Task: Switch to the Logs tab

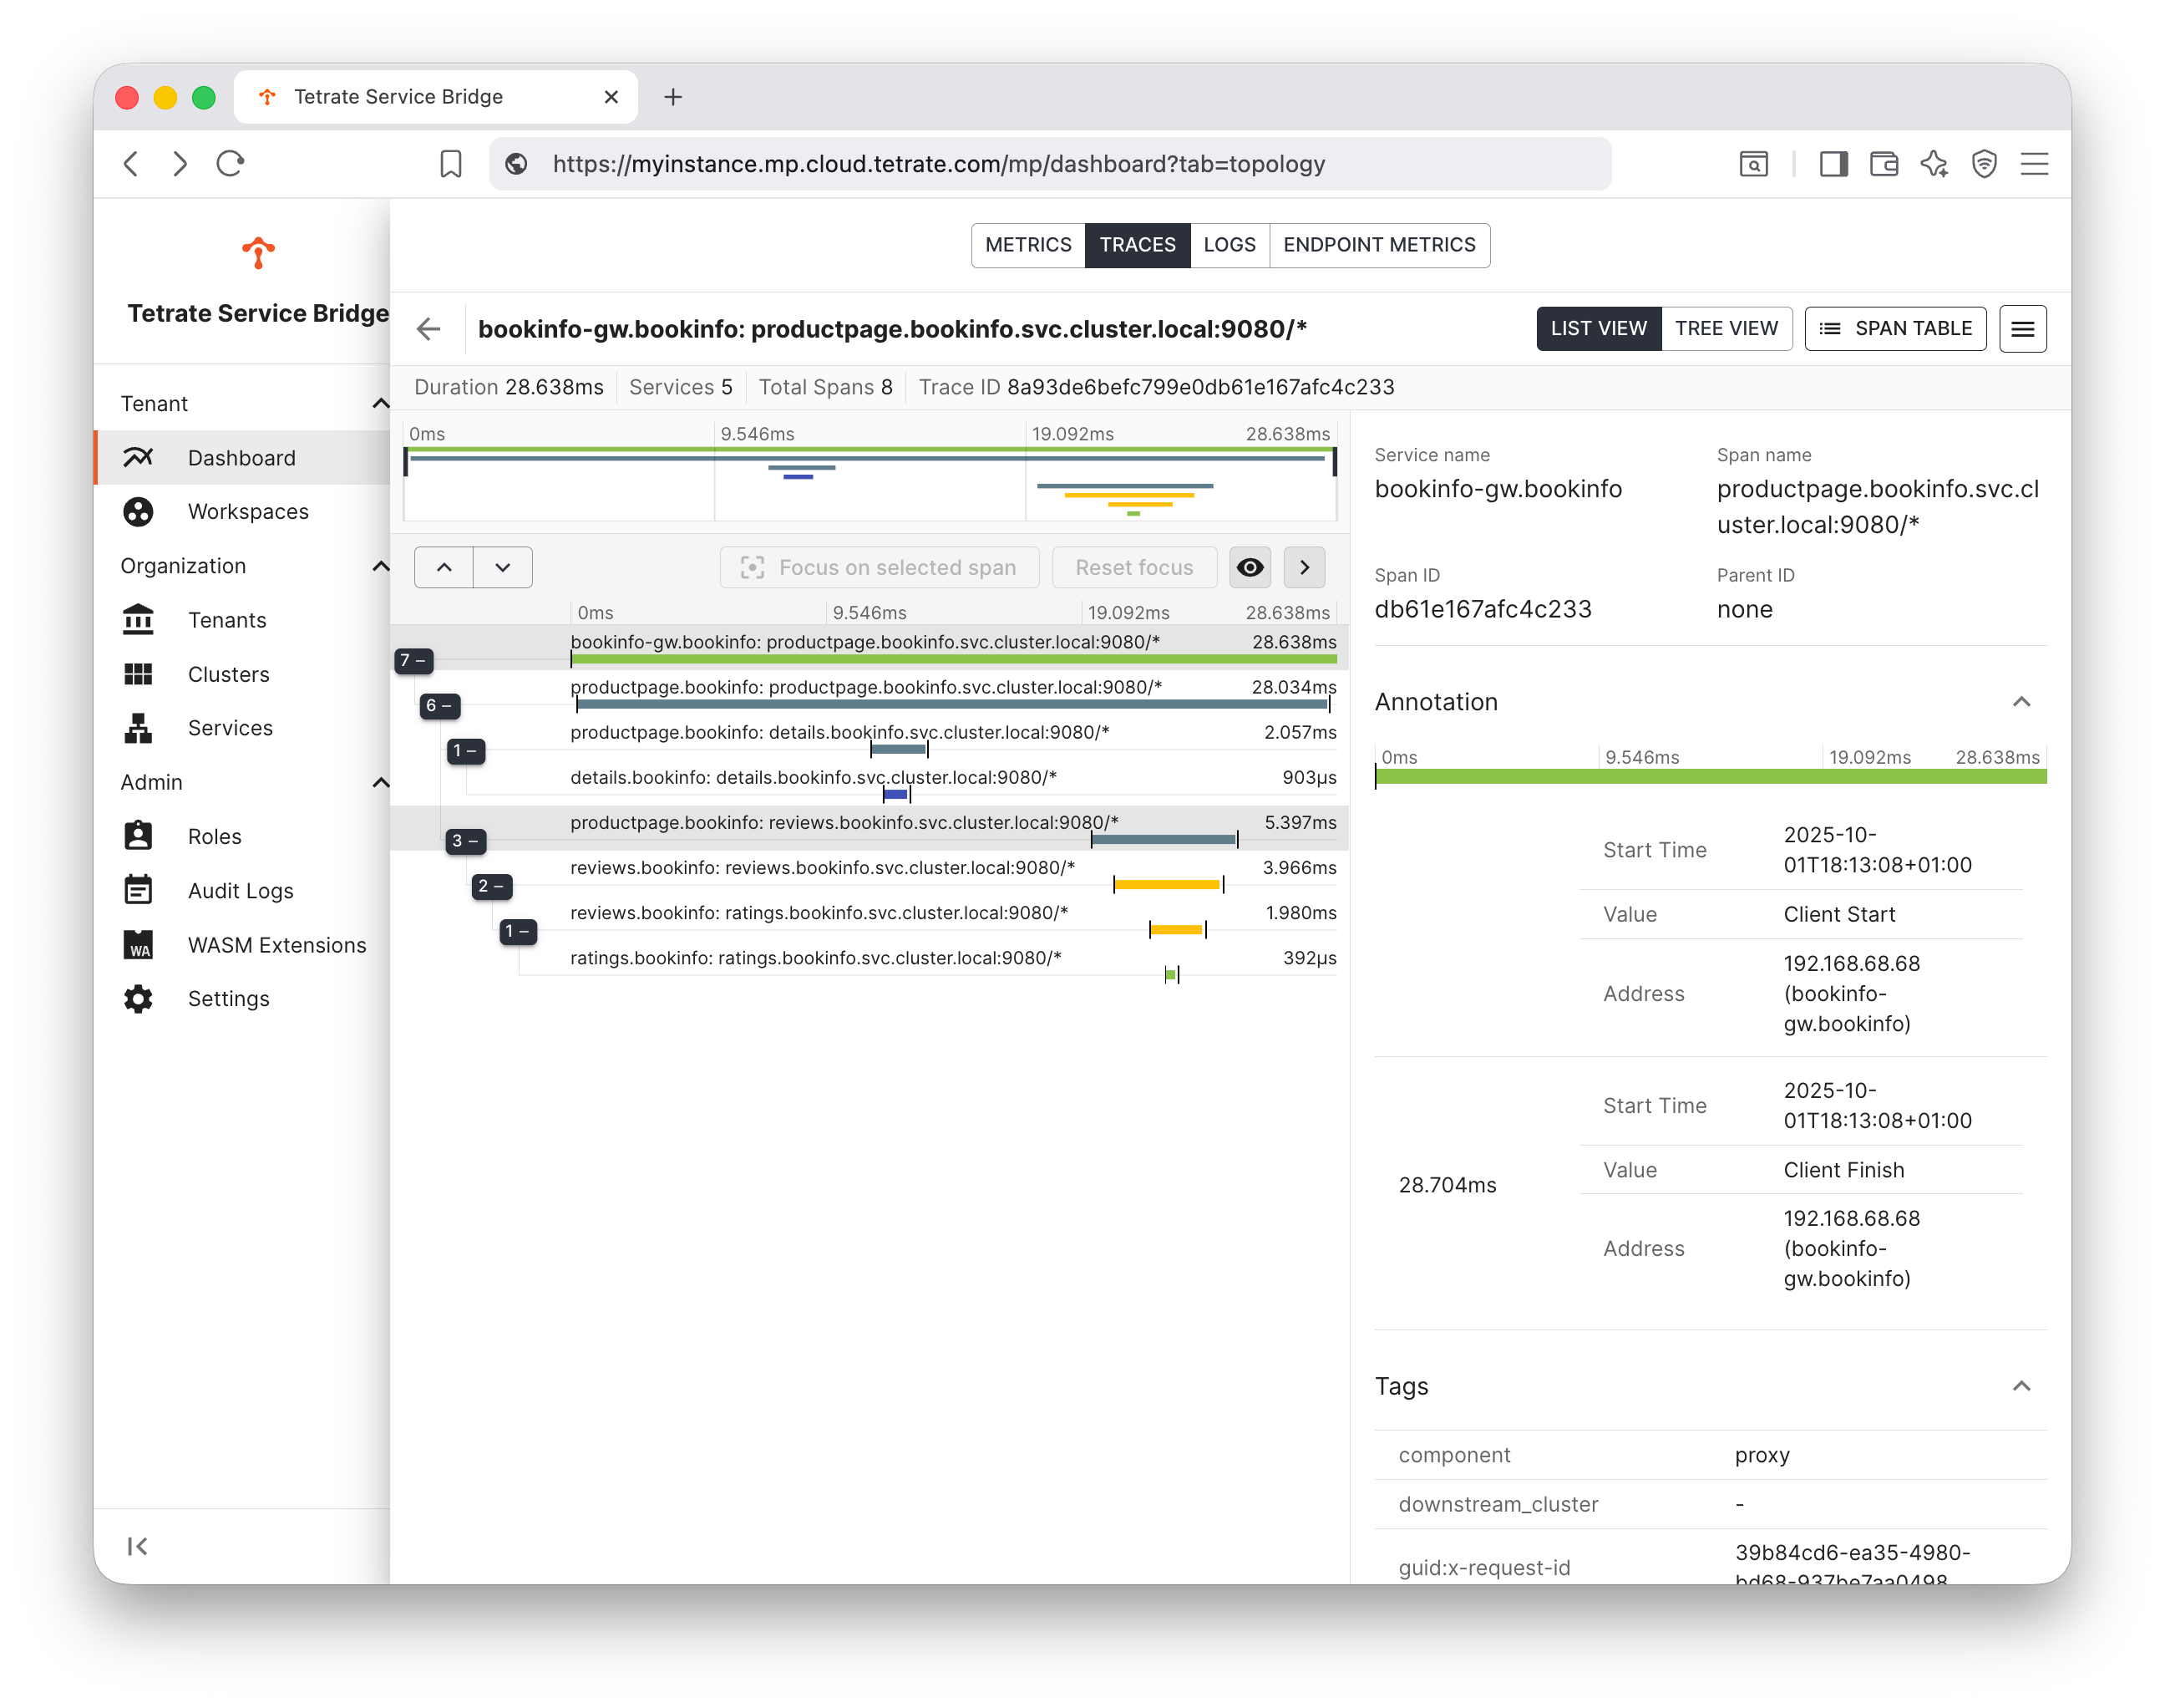Action: pyautogui.click(x=1229, y=245)
